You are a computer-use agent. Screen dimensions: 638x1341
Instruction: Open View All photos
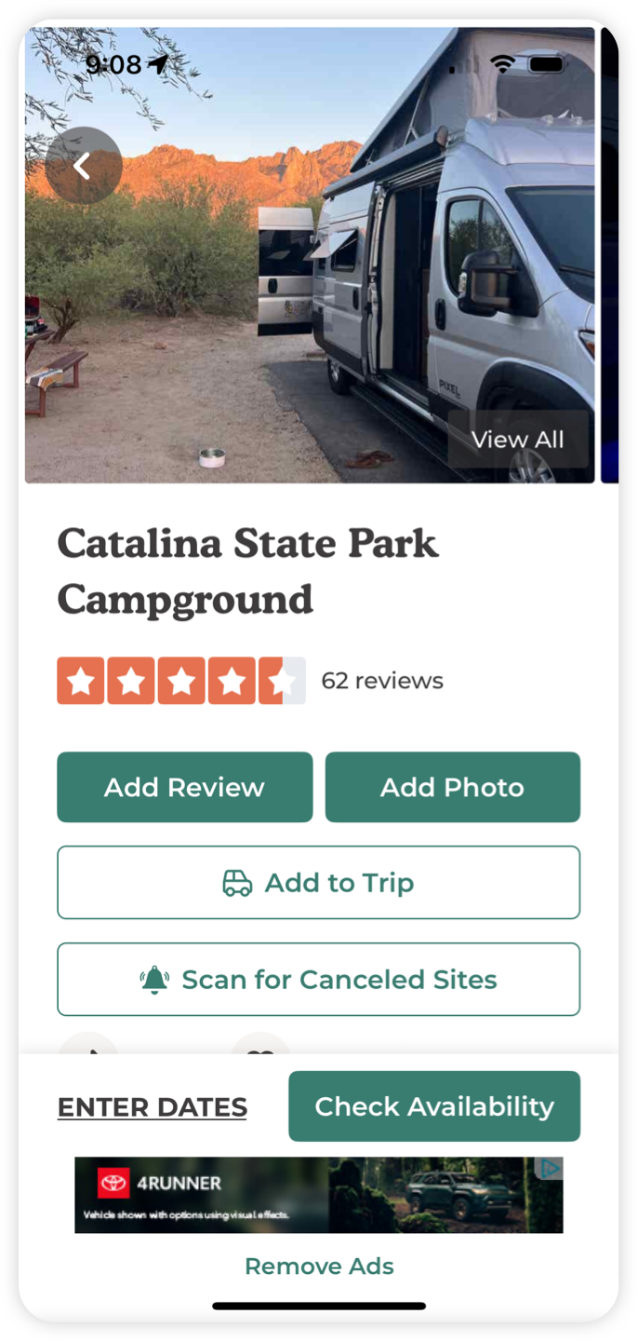click(x=517, y=439)
